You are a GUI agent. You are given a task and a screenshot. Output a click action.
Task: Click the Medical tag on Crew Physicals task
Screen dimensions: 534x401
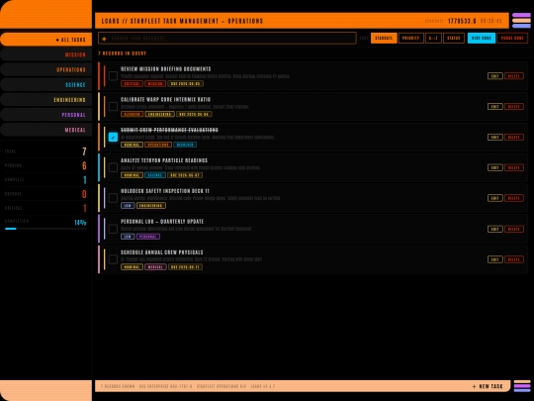(x=155, y=267)
